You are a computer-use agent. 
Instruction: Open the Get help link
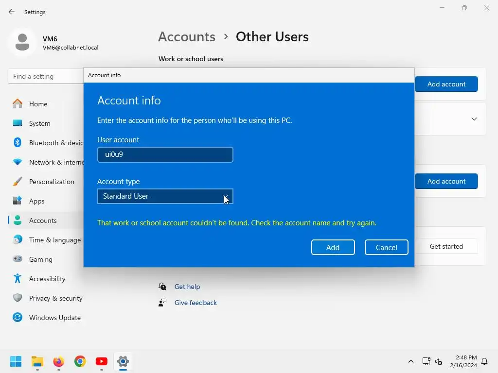[187, 287]
